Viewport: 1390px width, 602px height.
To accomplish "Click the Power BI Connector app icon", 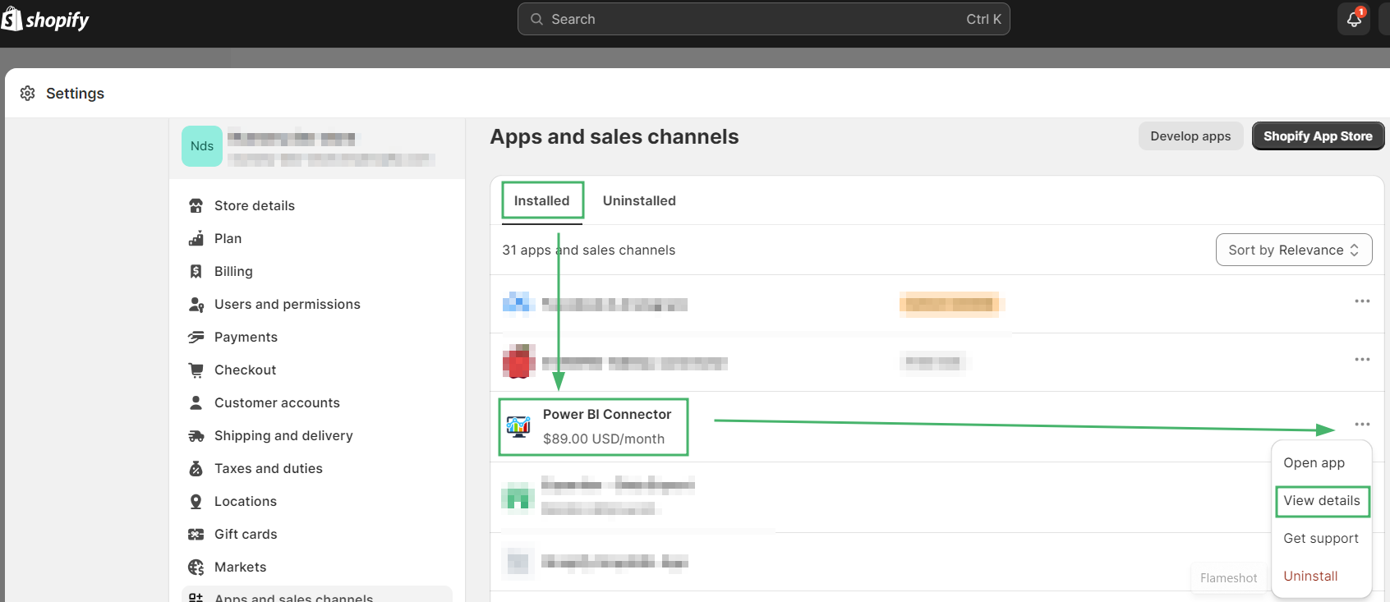I will pyautogui.click(x=518, y=426).
